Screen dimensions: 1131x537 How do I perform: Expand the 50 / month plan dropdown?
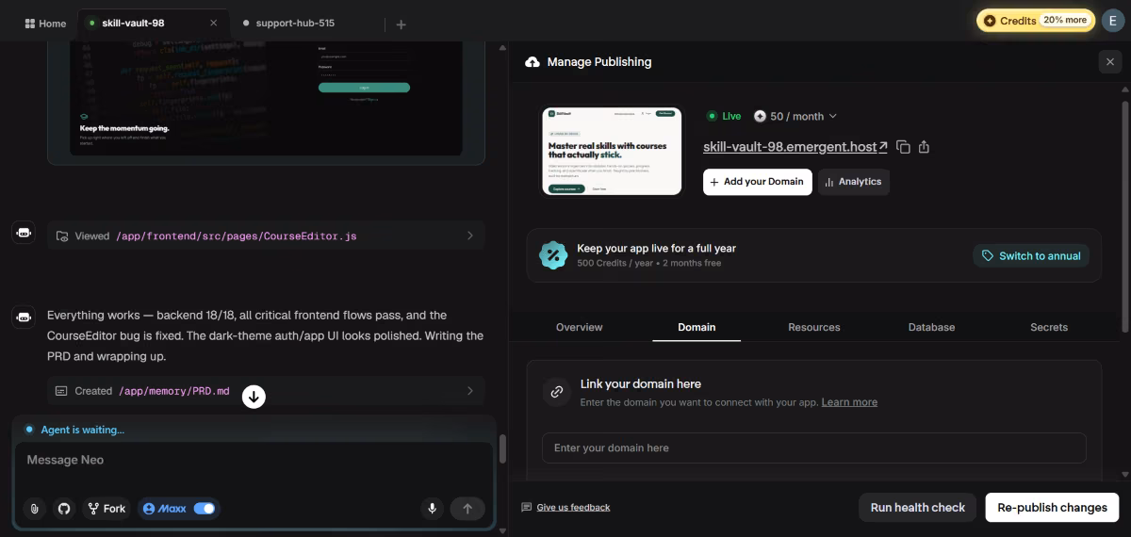pyautogui.click(x=795, y=116)
